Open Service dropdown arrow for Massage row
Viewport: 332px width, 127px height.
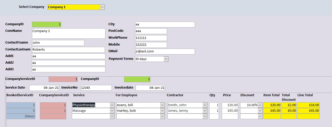tap(112, 111)
